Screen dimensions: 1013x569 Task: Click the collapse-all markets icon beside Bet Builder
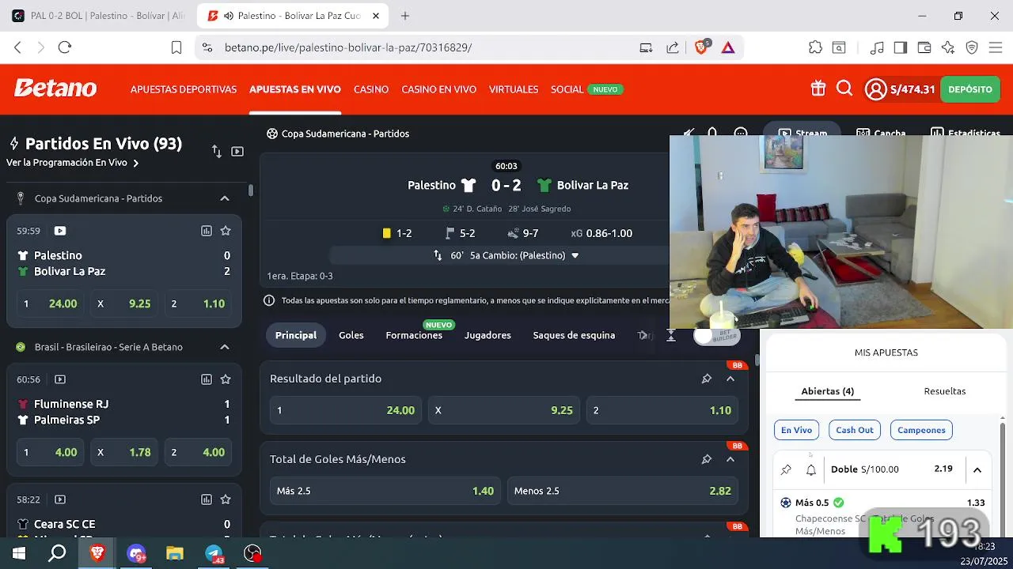click(x=670, y=335)
